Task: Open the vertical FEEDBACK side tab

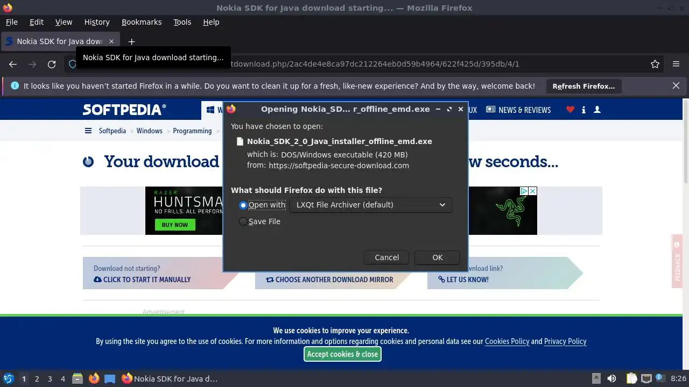Action: pyautogui.click(x=677, y=261)
